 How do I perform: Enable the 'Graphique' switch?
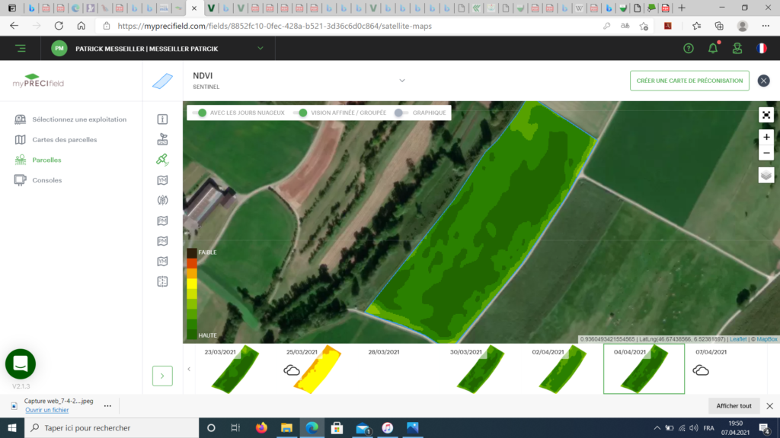(401, 113)
